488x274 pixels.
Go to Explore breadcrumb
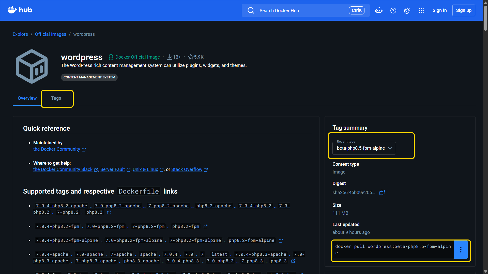(x=20, y=34)
